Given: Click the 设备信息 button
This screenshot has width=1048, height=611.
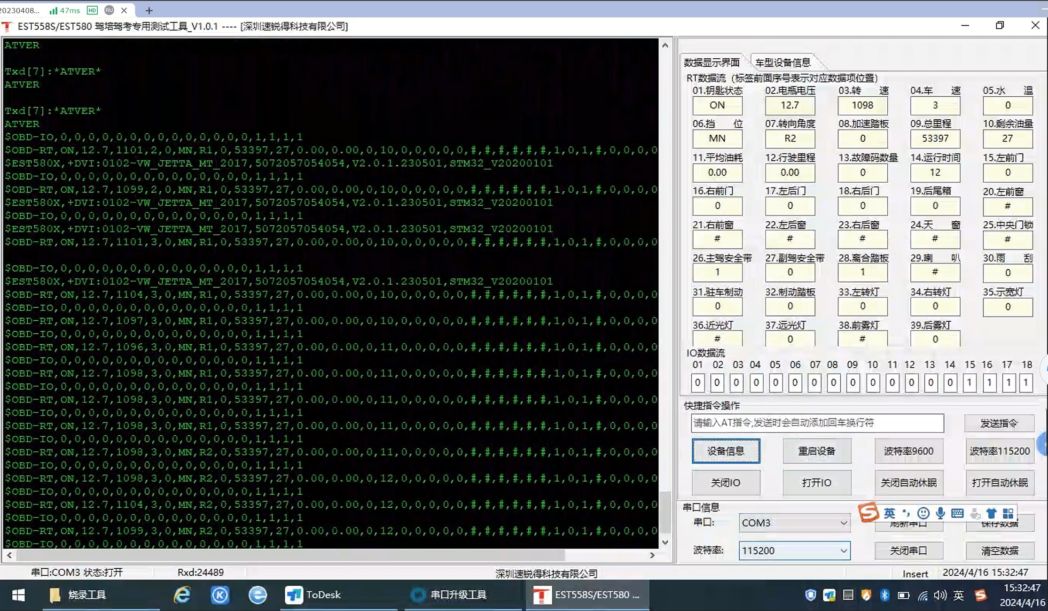Looking at the screenshot, I should point(726,451).
